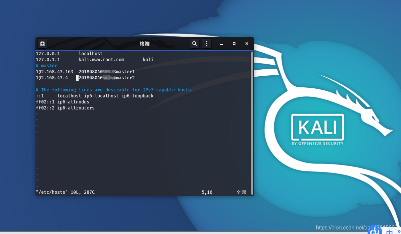Viewport: 401px width, 234px height.
Task: Click the '5,16' cursor position indicator
Action: tap(207, 192)
